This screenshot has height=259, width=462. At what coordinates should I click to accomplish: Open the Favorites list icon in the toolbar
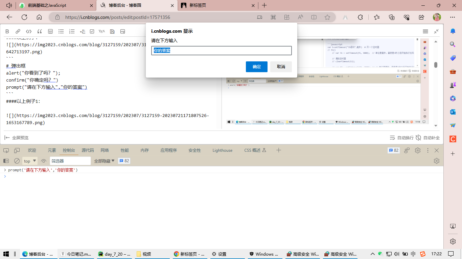(x=377, y=17)
